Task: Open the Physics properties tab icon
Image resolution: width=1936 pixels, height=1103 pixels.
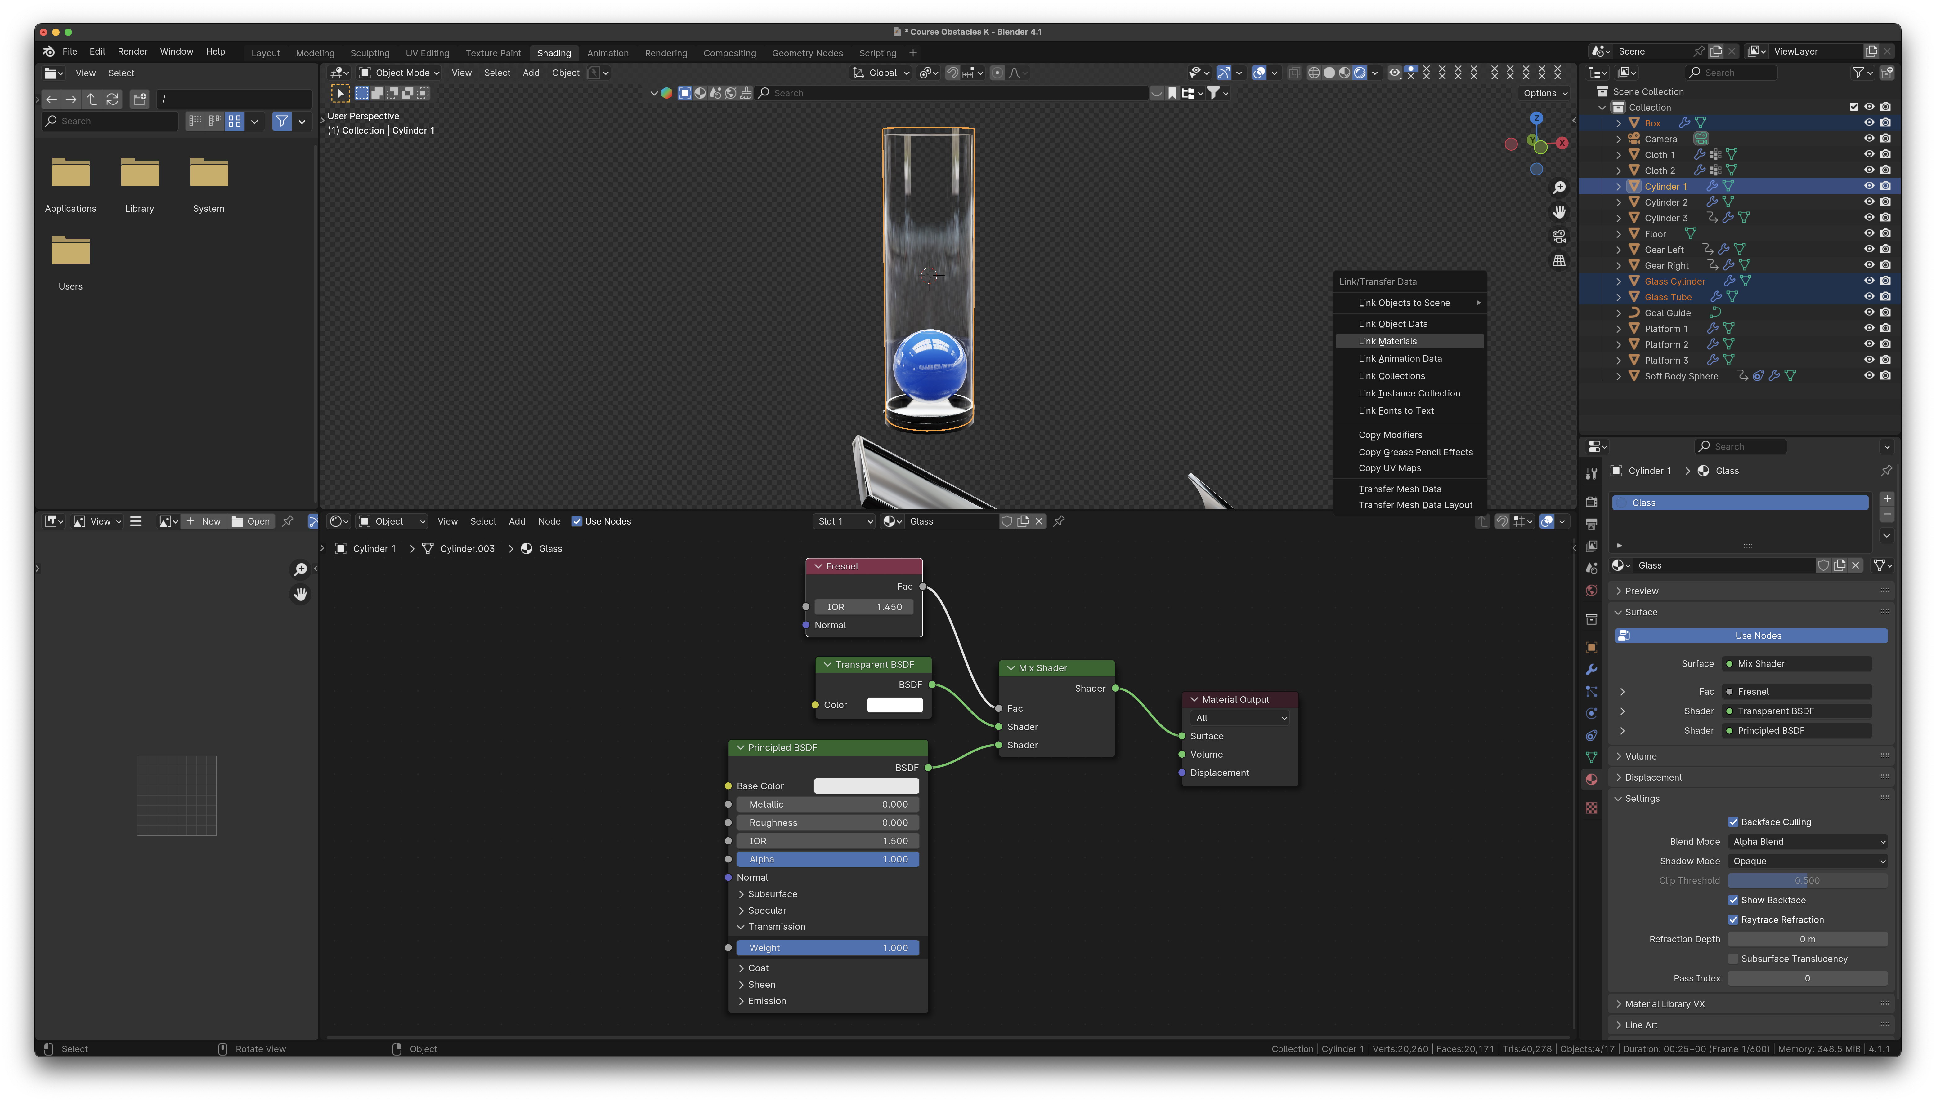Action: pyautogui.click(x=1591, y=714)
